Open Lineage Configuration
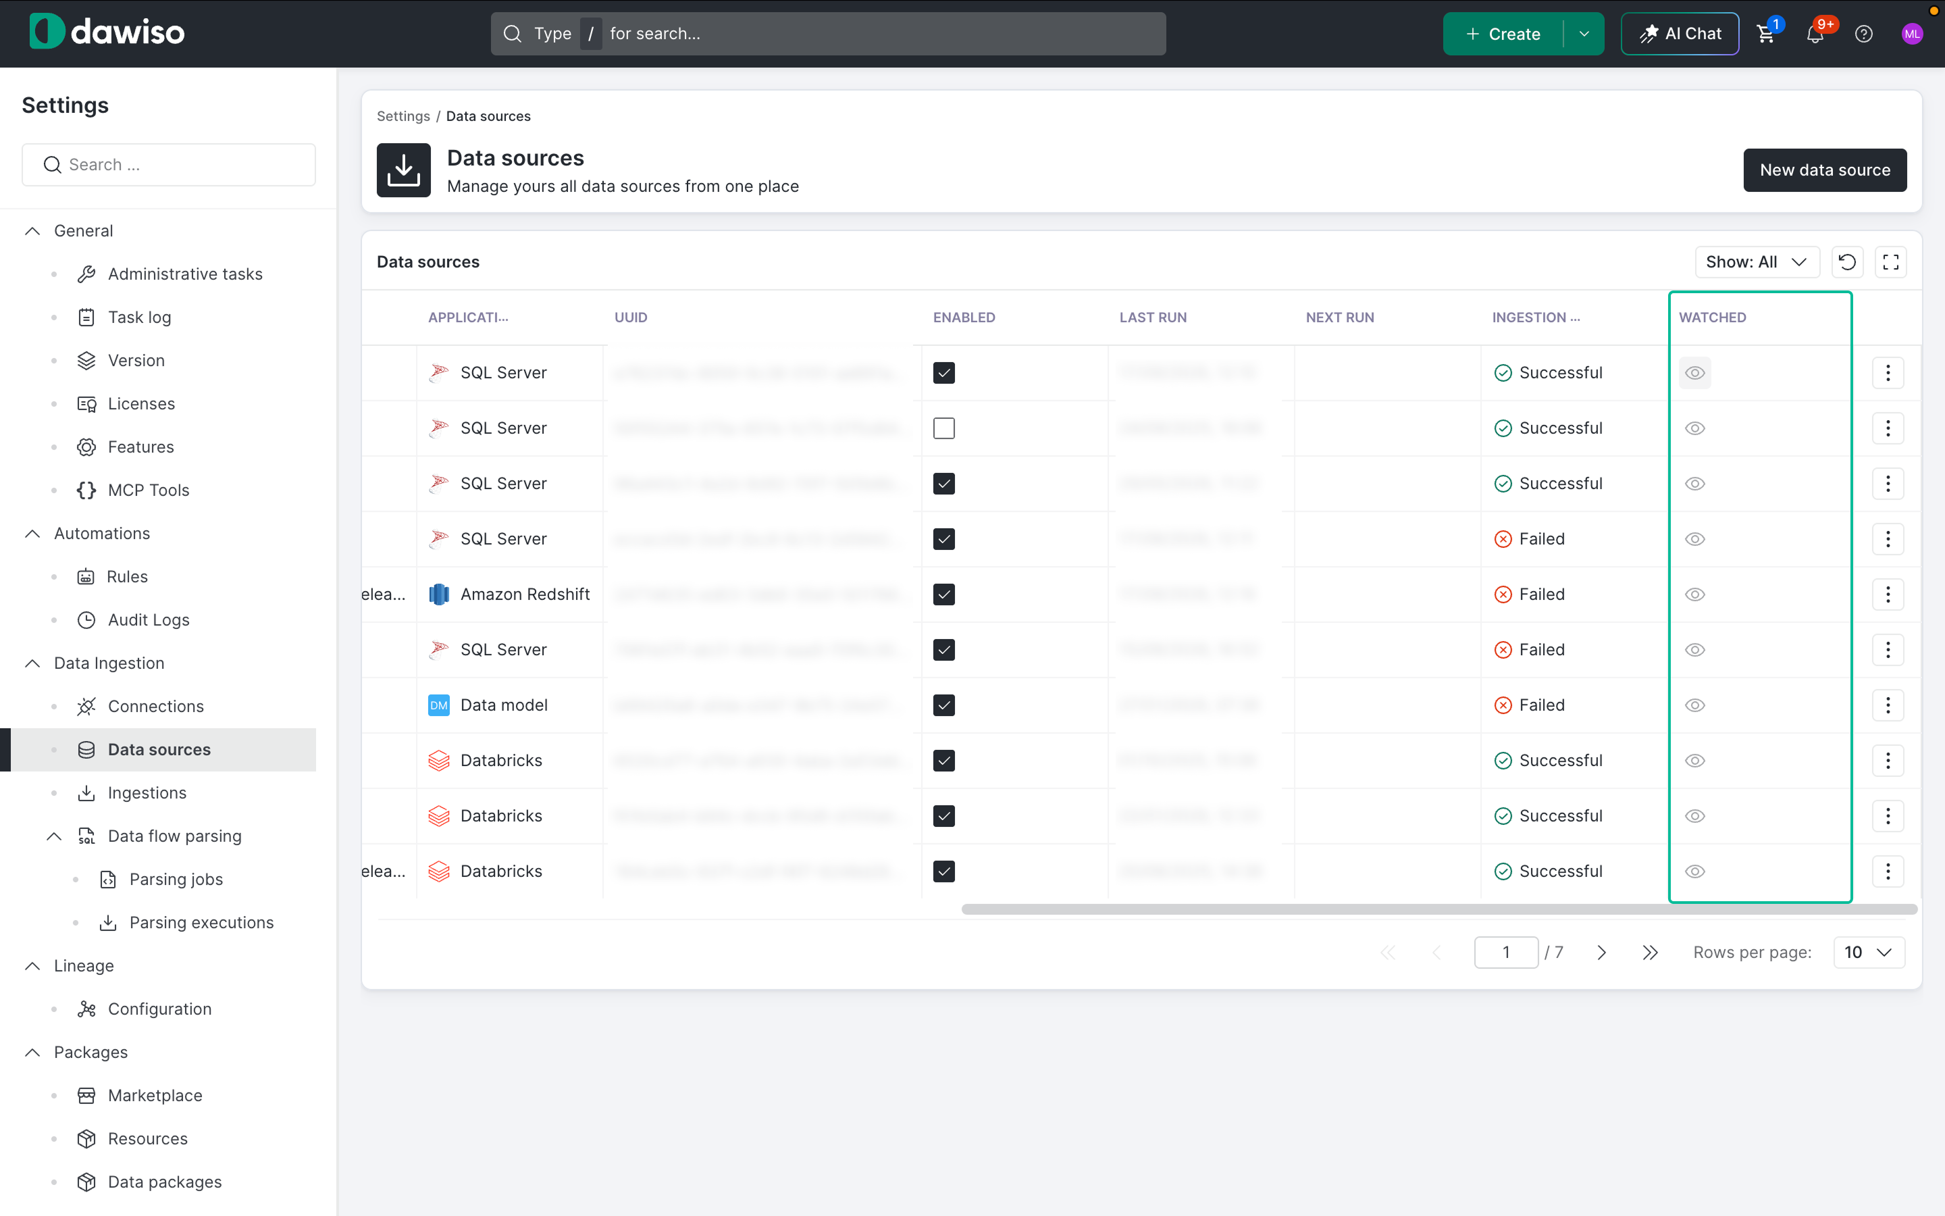 159,1009
